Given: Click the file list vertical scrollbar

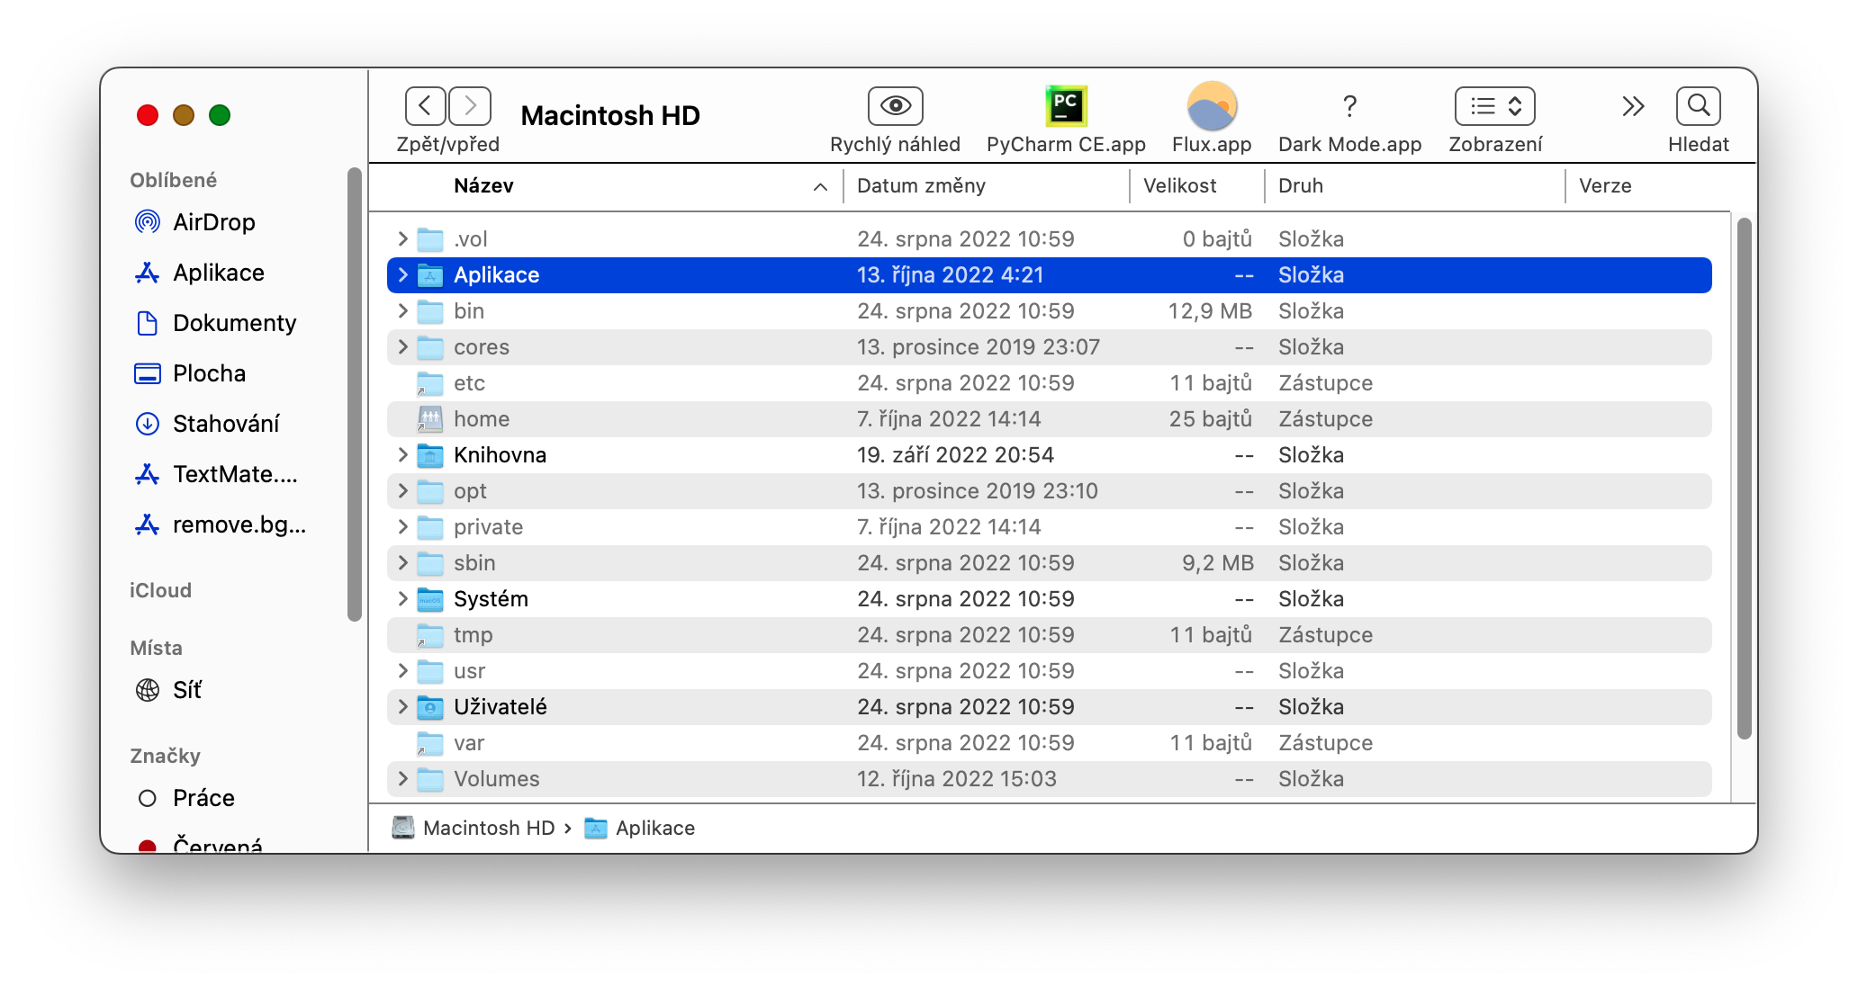Looking at the screenshot, I should 1744,477.
